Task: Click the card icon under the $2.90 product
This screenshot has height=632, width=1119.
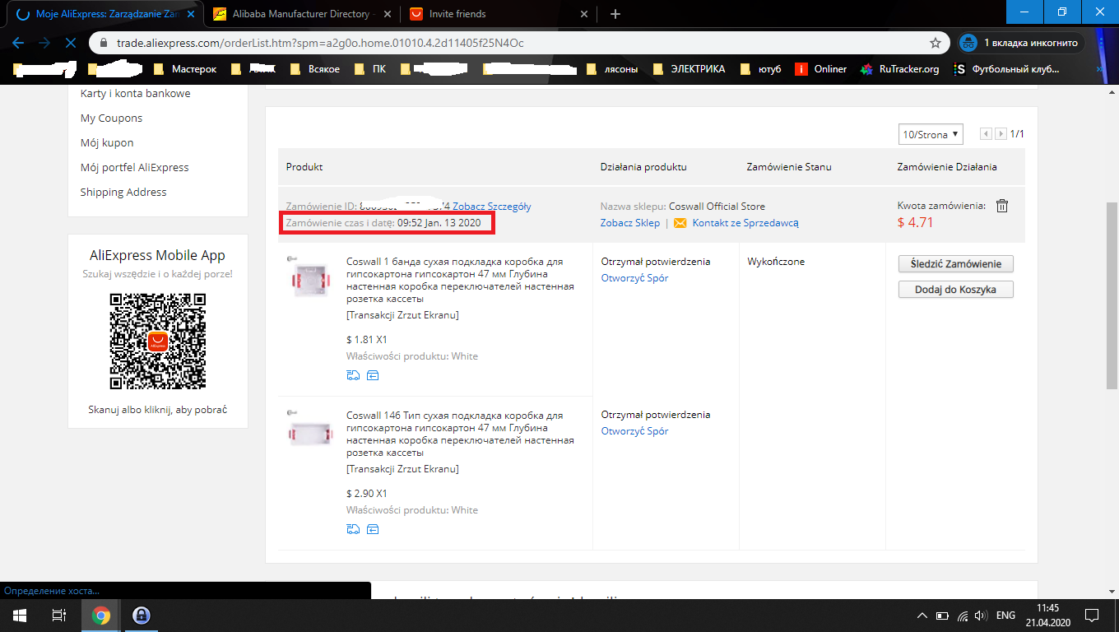Action: coord(373,529)
